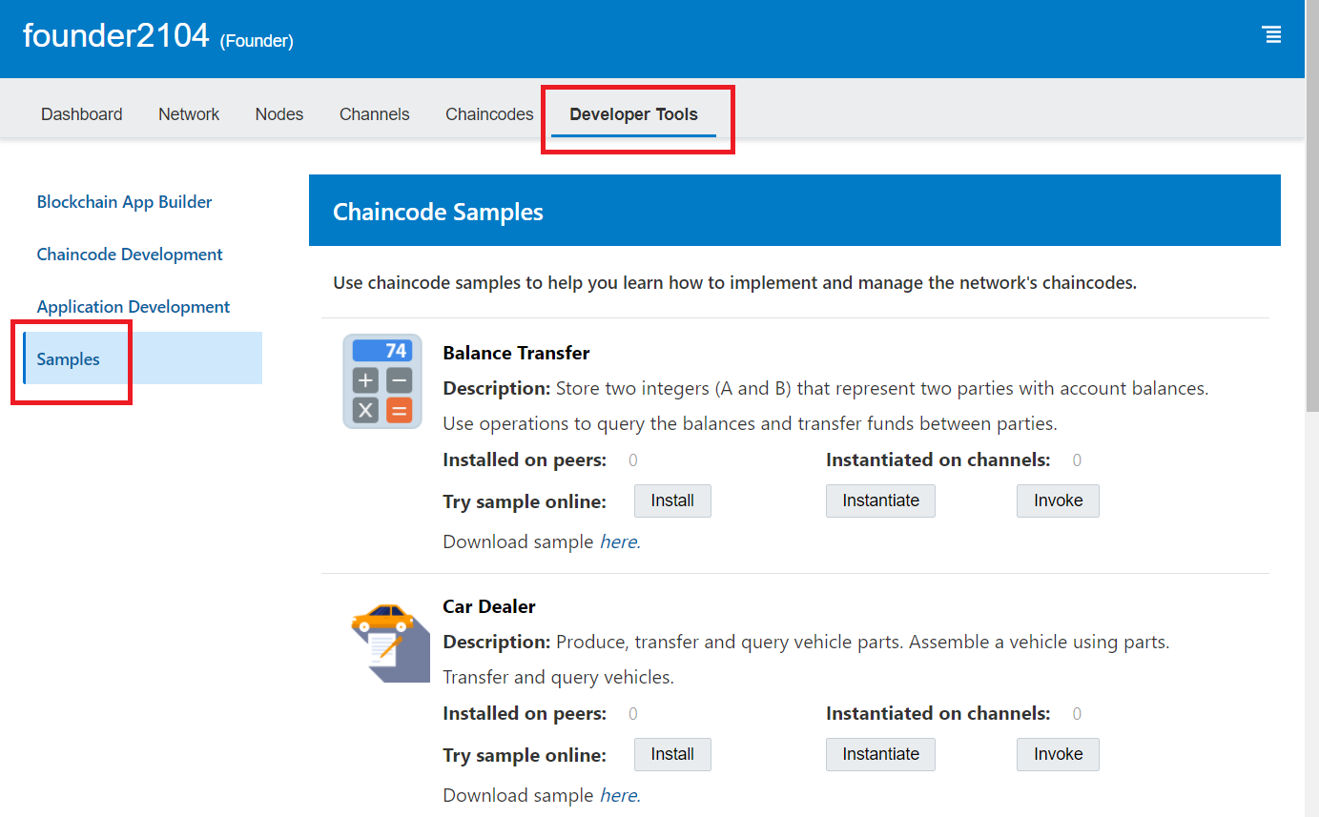Invoke the Balance Transfer sample
Screen dimensions: 1319x817
tap(1058, 500)
